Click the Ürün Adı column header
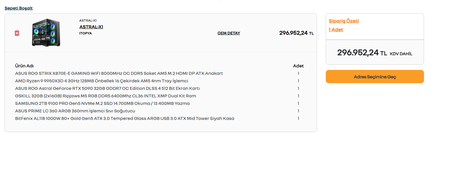464x169 pixels. coord(24,66)
